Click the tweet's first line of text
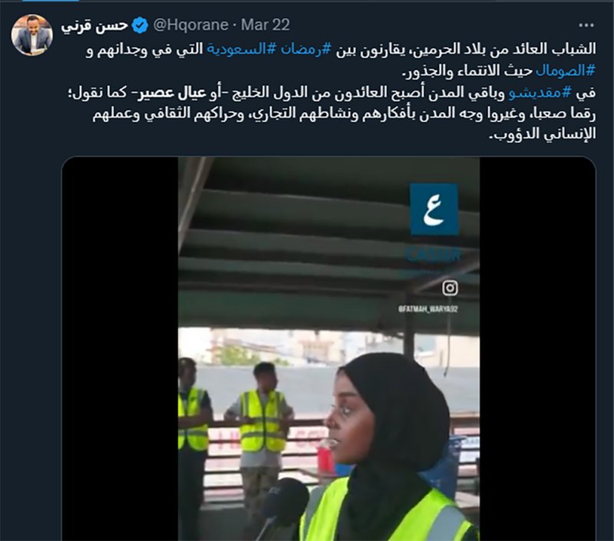614x541 pixels. [341, 49]
